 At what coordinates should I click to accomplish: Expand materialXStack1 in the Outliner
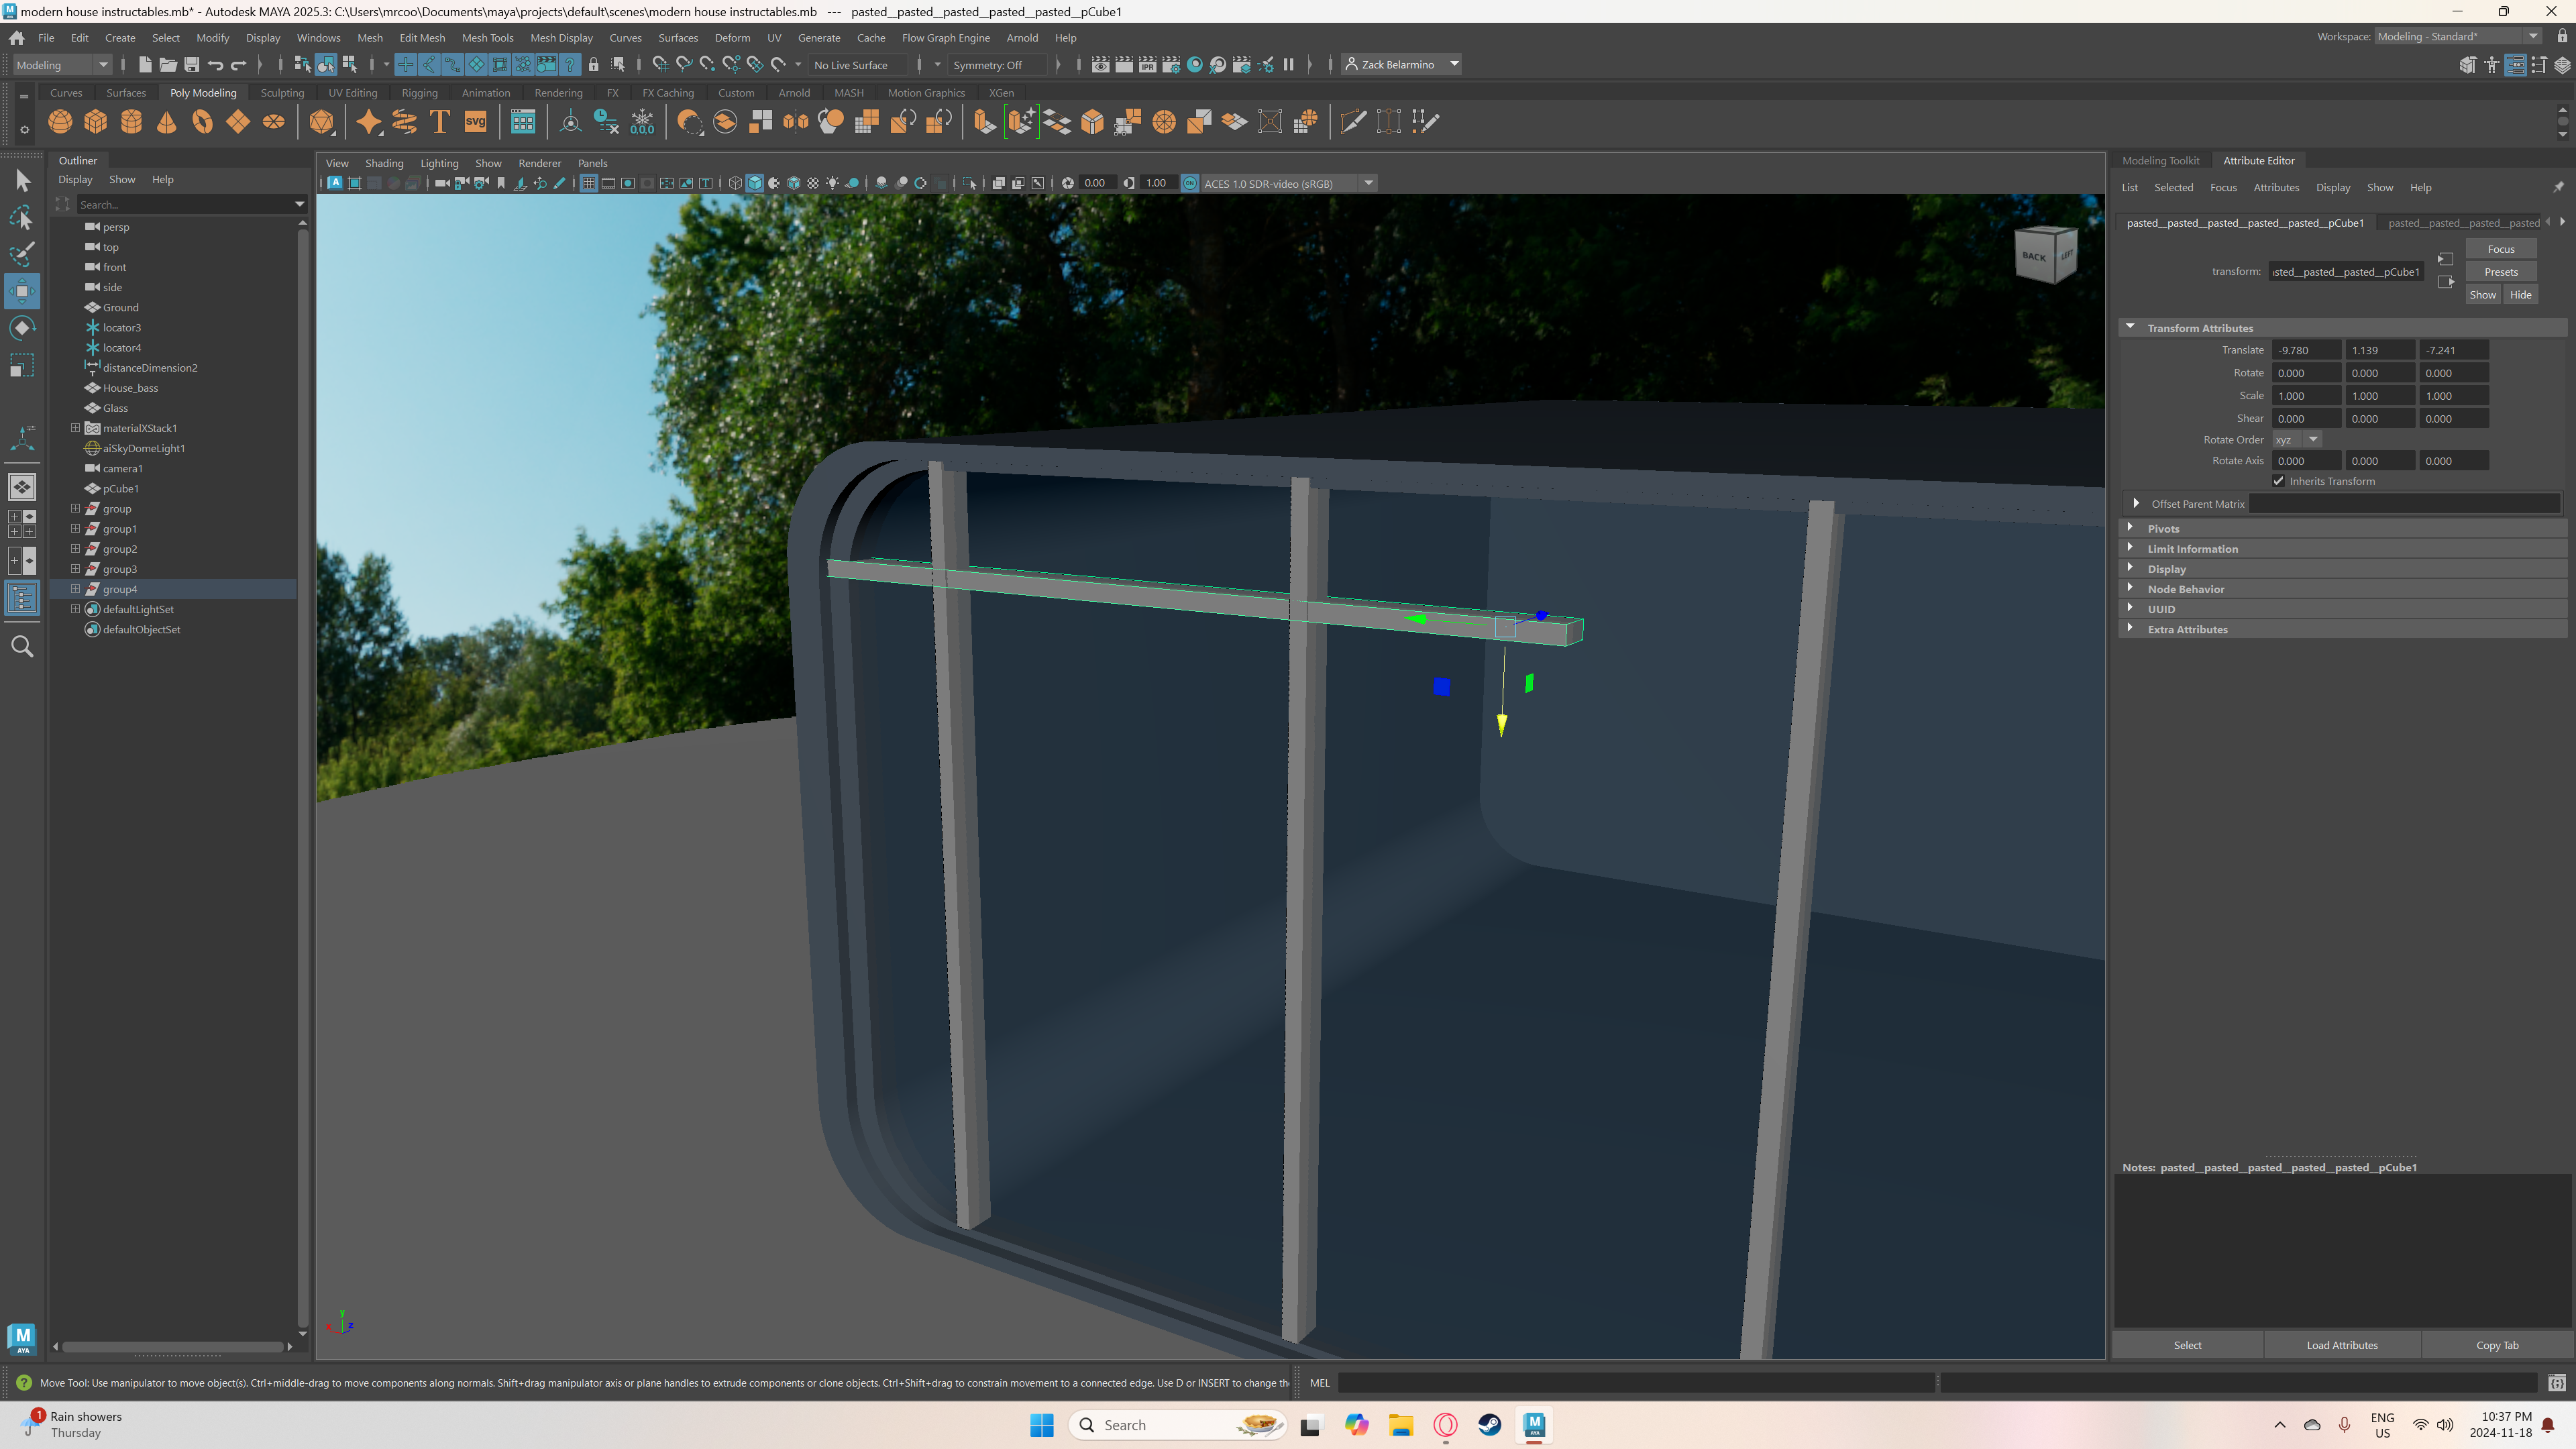tap(75, 428)
